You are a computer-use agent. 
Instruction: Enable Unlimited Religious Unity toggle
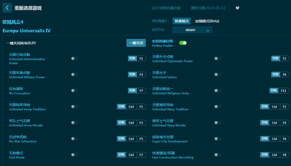(218, 91)
